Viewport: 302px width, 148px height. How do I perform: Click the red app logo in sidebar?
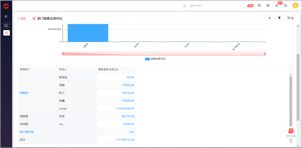click(x=6, y=6)
